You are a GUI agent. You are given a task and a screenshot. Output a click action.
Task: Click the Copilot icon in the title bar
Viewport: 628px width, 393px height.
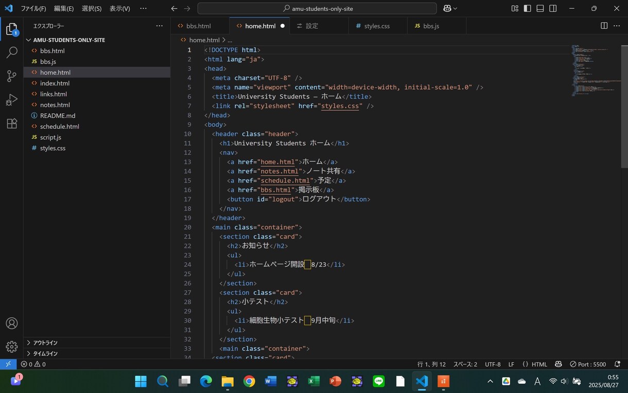tap(447, 8)
